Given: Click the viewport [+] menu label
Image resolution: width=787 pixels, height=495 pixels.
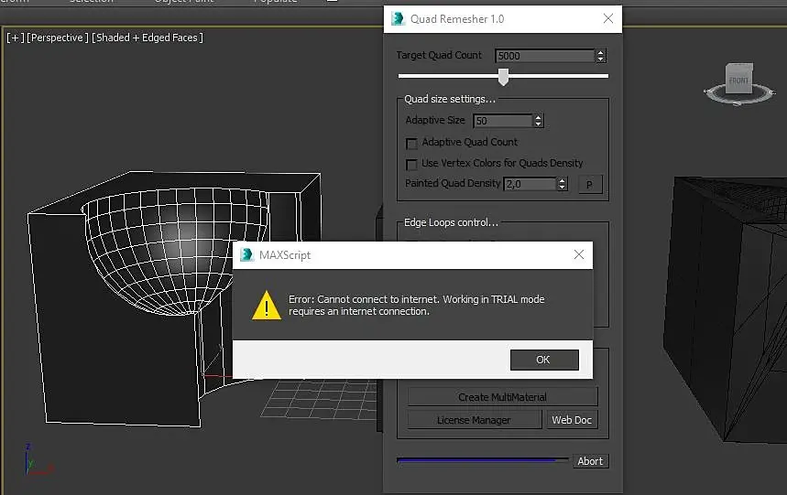Looking at the screenshot, I should click(x=15, y=38).
